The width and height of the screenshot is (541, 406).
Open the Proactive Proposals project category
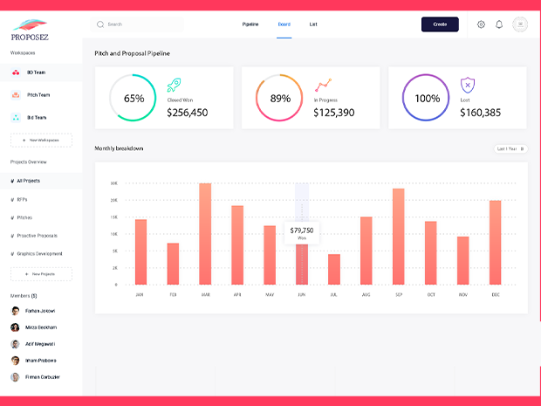(37, 236)
